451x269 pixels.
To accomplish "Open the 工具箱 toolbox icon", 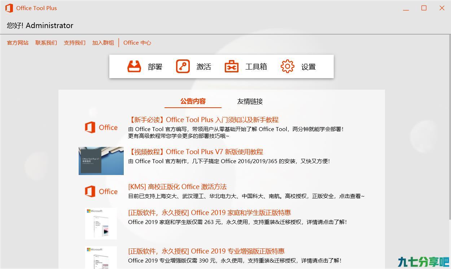I will 232,67.
